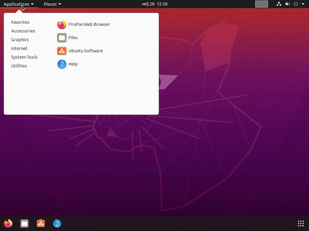Select the System Tools category

click(x=24, y=57)
